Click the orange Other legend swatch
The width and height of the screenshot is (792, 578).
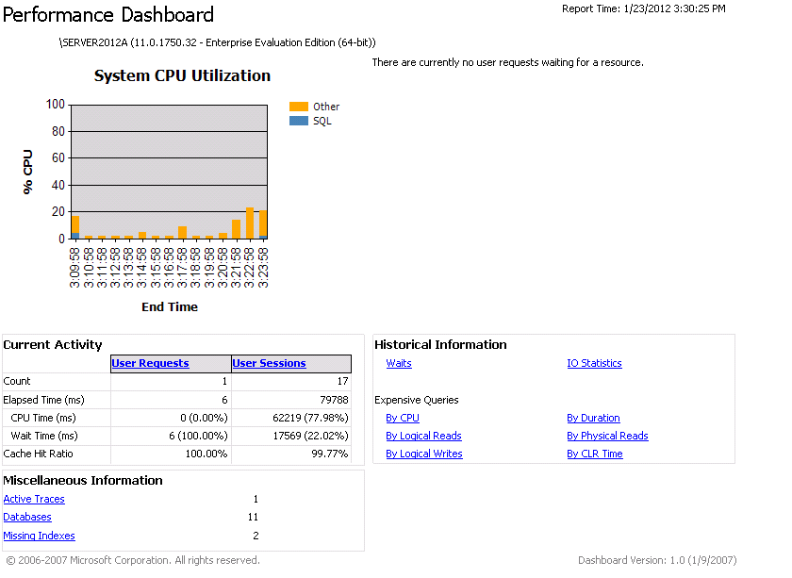(x=299, y=107)
